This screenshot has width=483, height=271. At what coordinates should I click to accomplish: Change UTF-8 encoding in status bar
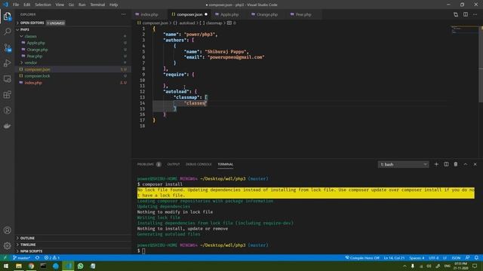pos(433,257)
